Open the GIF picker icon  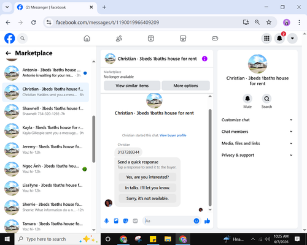coord(135,221)
